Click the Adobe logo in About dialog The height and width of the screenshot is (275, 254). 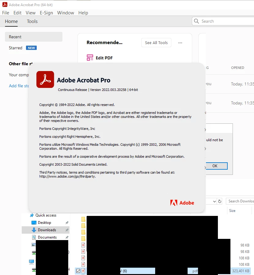click(x=182, y=203)
